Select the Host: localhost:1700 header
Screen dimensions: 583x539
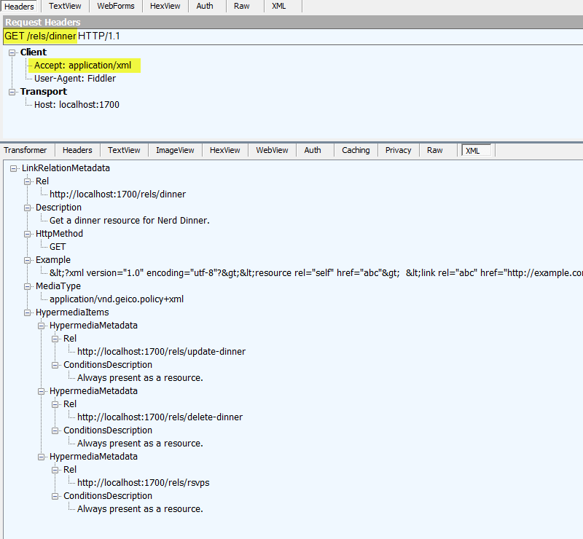click(77, 105)
